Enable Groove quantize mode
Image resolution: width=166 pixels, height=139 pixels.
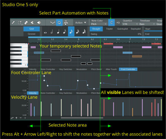[x=32, y=34]
